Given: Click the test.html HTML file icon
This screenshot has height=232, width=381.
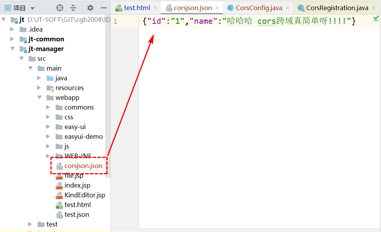Looking at the screenshot, I should (59, 205).
